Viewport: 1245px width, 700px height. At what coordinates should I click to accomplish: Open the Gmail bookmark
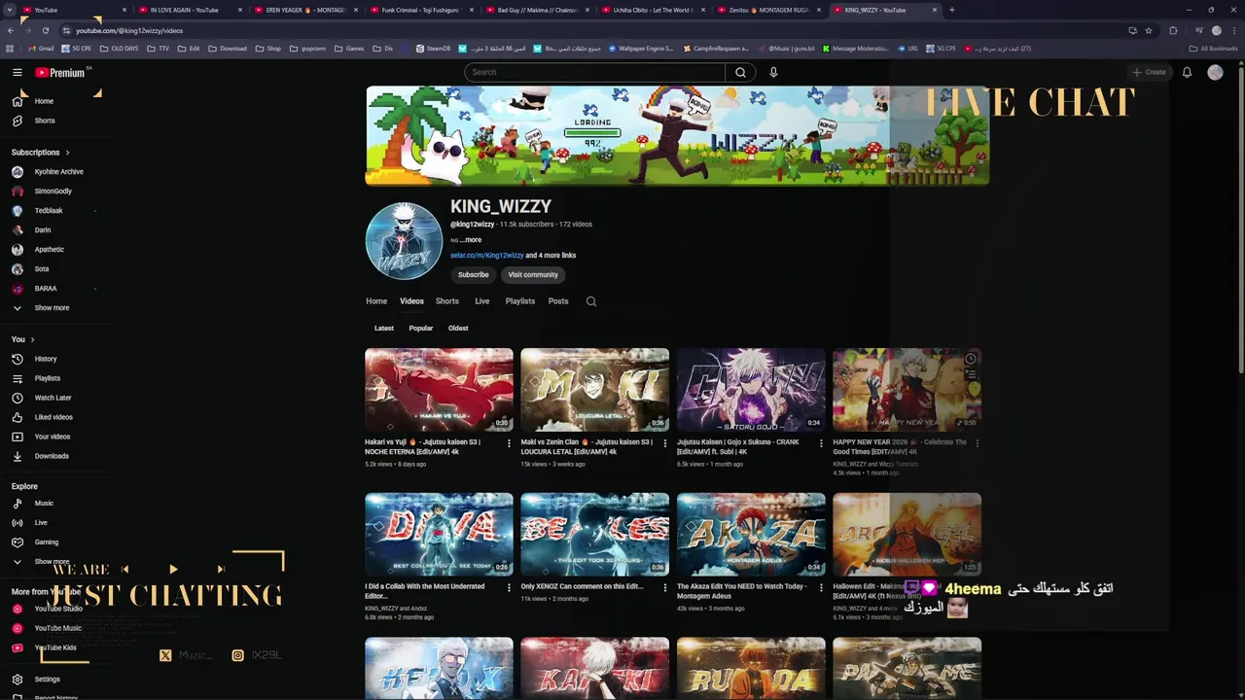click(41, 49)
